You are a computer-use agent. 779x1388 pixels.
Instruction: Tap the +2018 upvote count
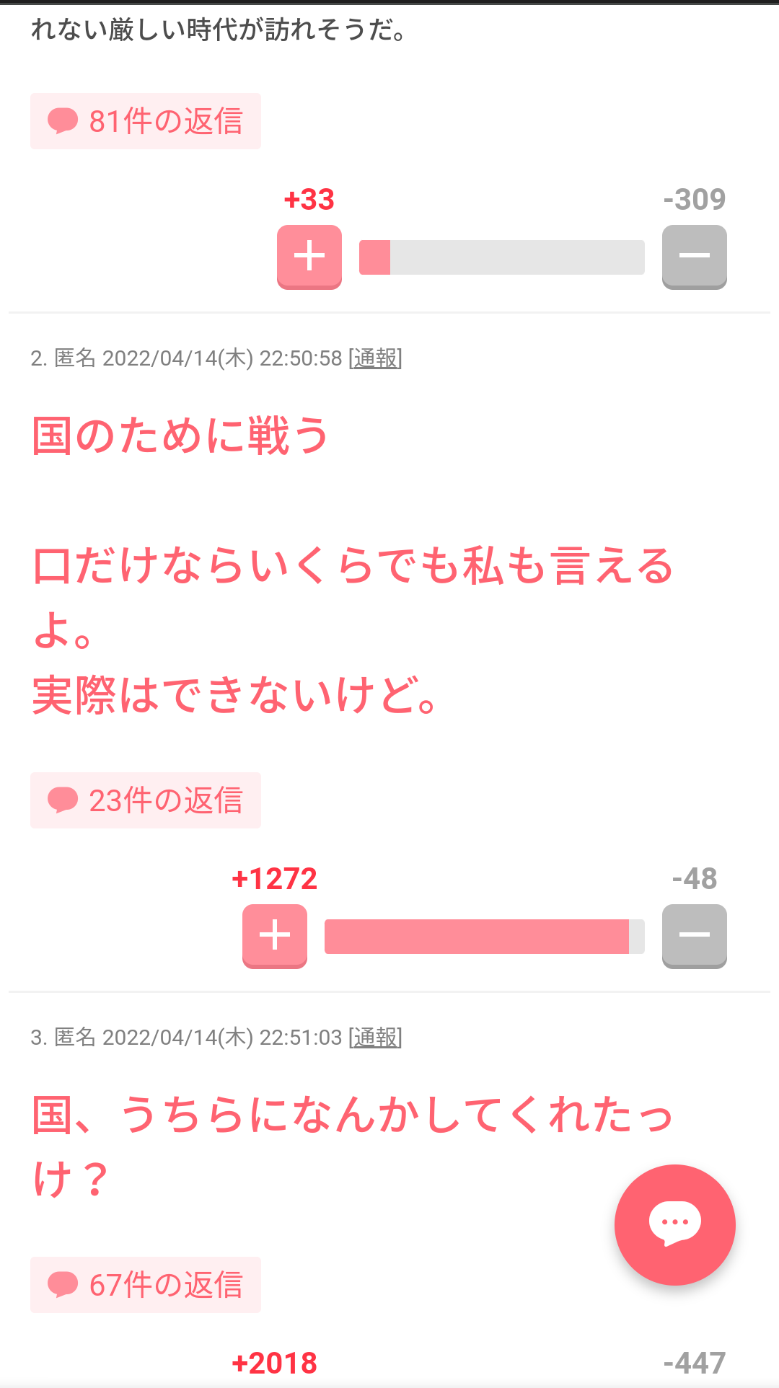pos(275,1363)
